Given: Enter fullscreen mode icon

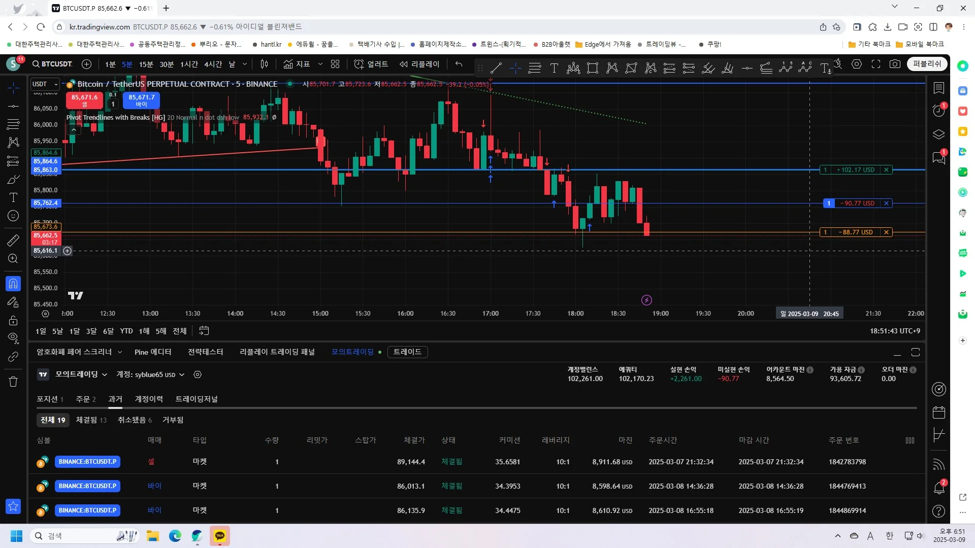Looking at the screenshot, I should (875, 64).
